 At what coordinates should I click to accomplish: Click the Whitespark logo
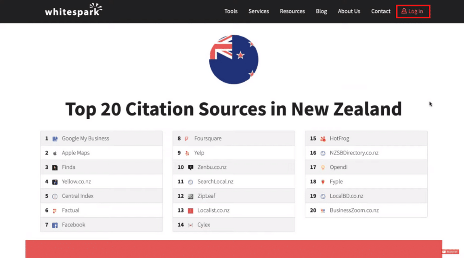(73, 10)
